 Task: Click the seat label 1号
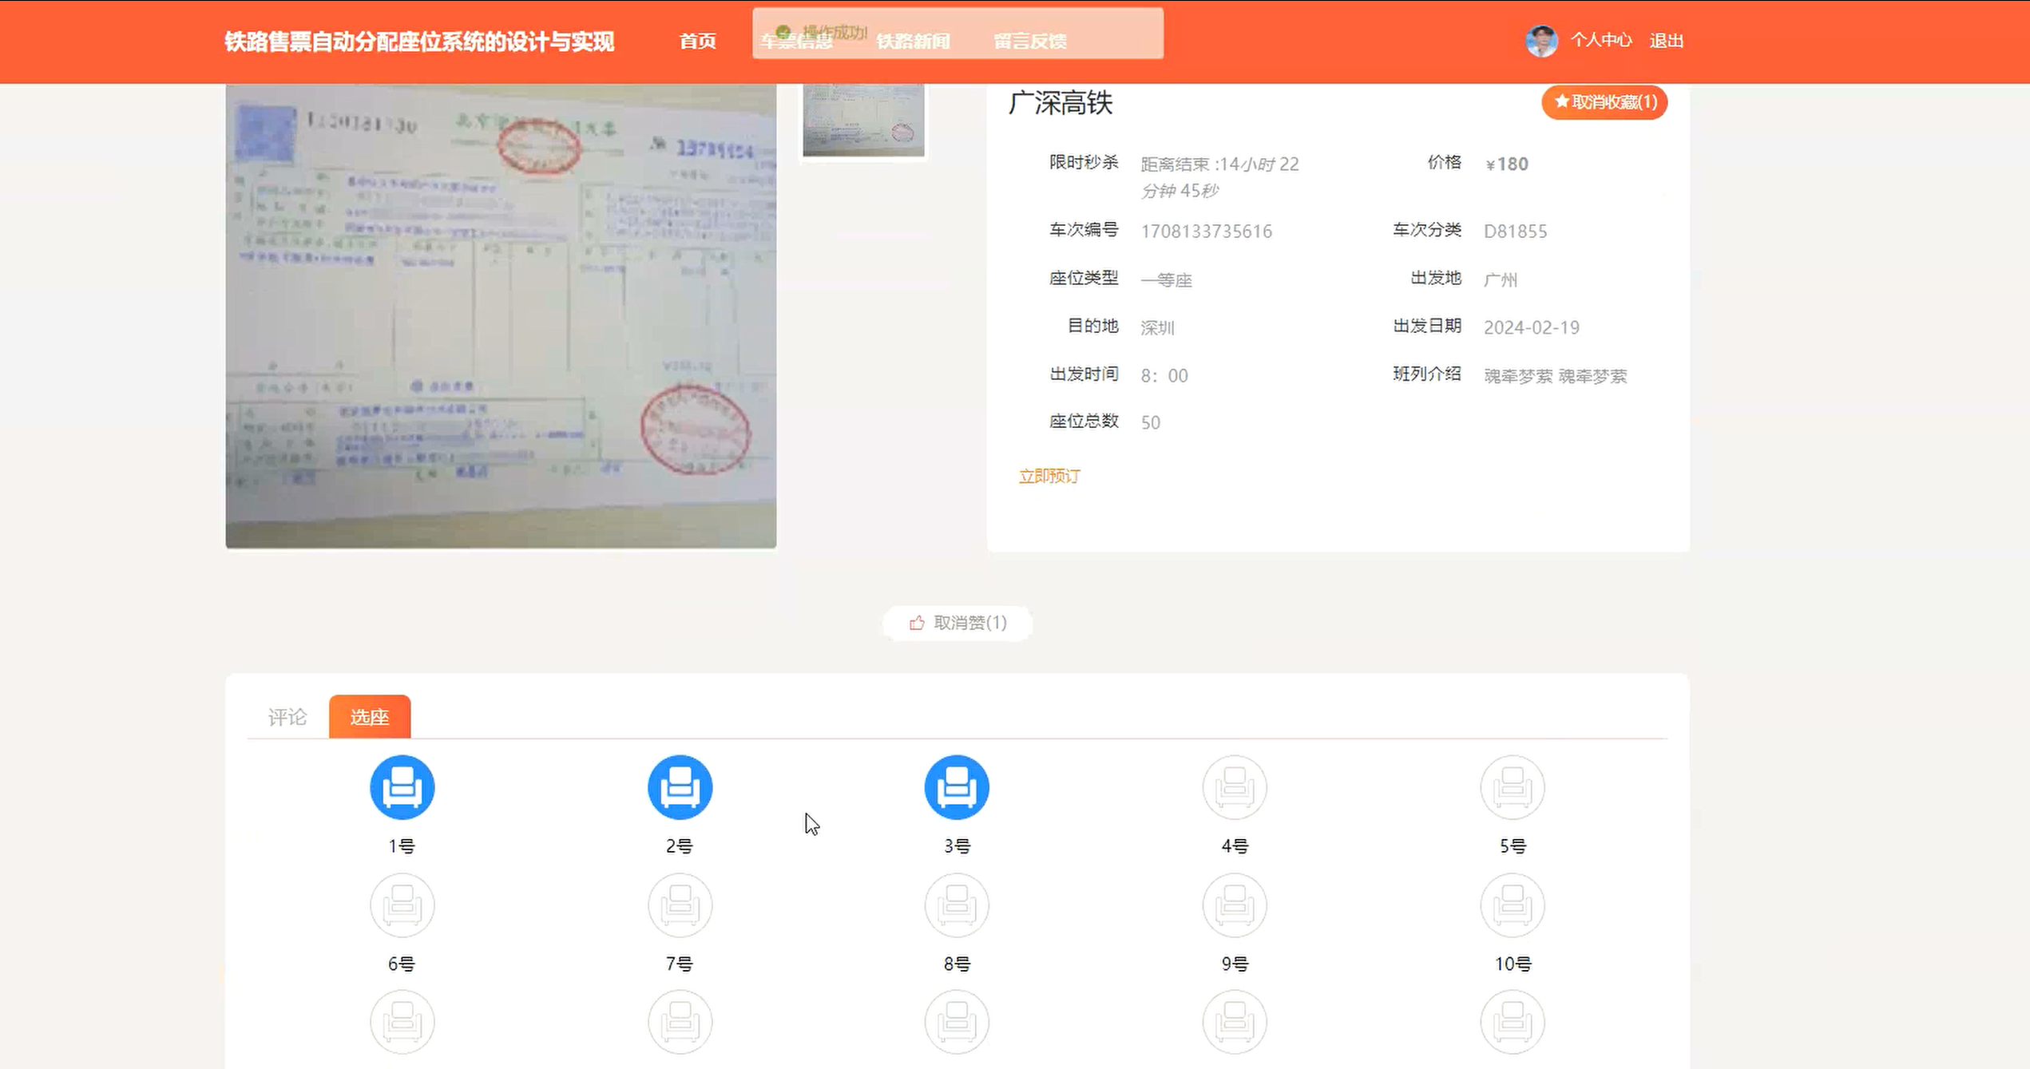point(402,846)
